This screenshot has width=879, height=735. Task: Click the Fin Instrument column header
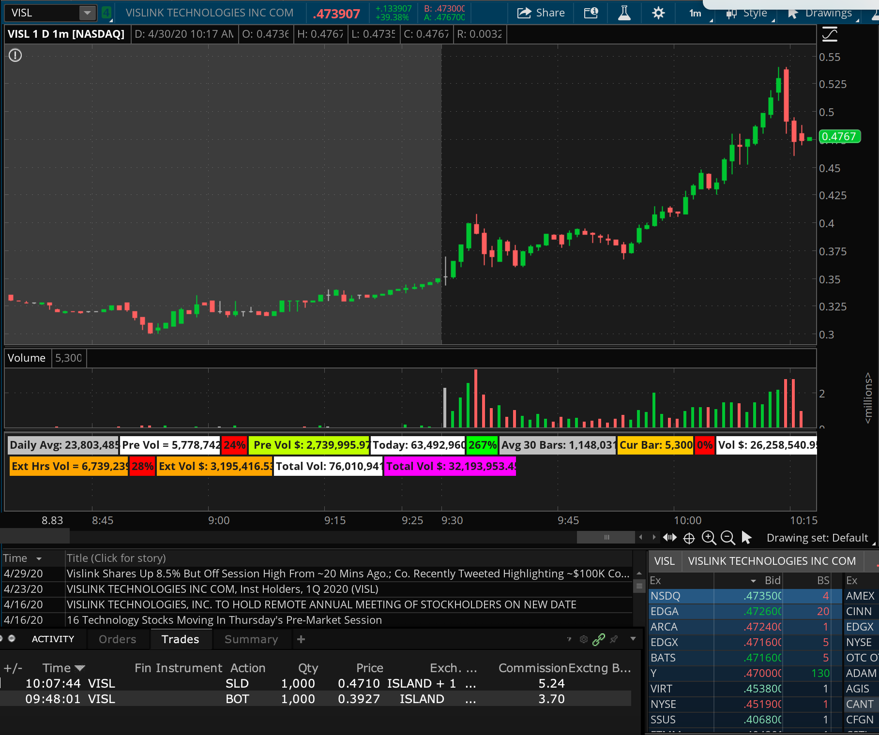coord(178,668)
